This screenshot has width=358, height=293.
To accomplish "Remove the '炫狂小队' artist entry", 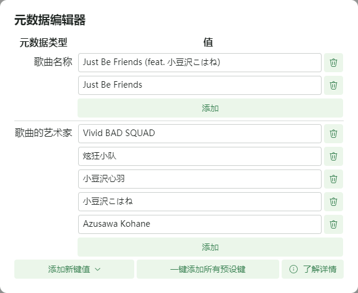I will 334,156.
